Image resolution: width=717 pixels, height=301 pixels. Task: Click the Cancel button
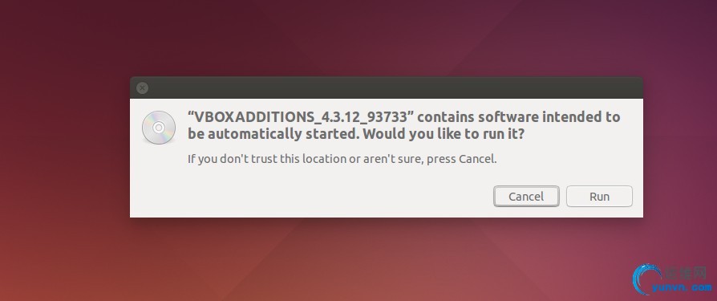click(526, 196)
